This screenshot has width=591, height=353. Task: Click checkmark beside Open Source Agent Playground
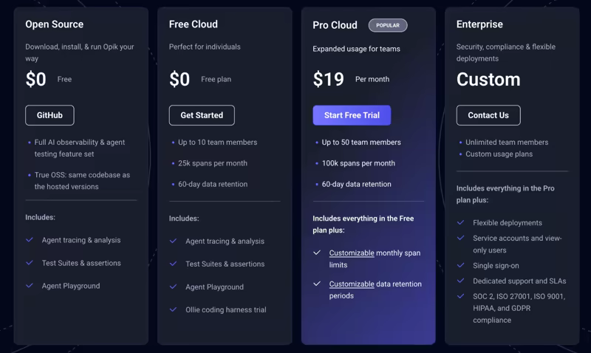pos(30,286)
